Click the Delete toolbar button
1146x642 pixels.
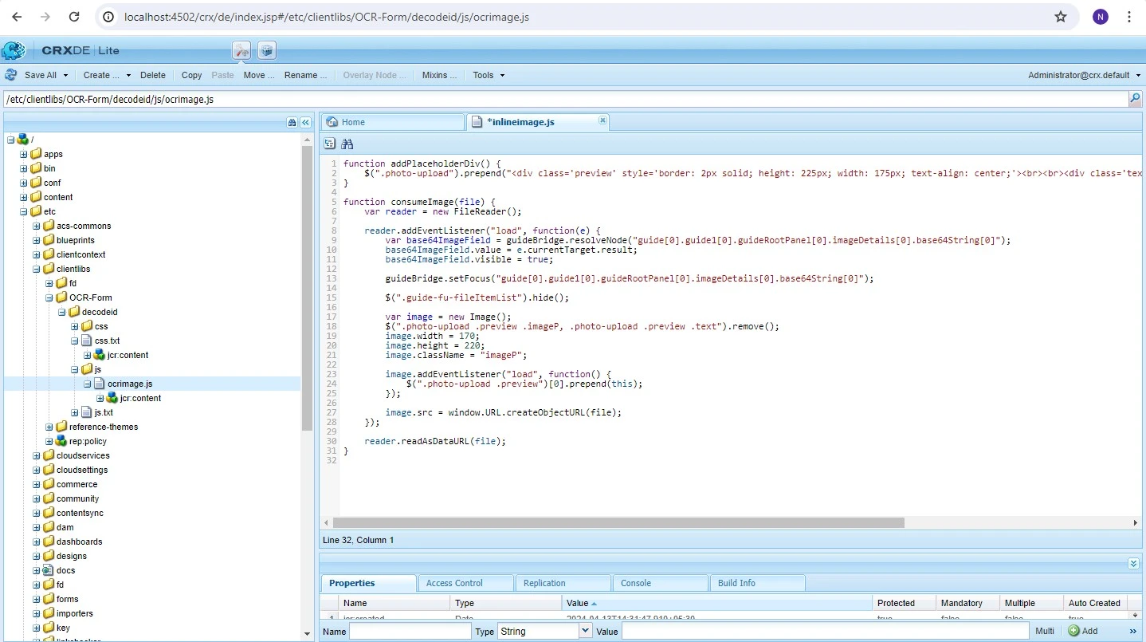tap(153, 75)
